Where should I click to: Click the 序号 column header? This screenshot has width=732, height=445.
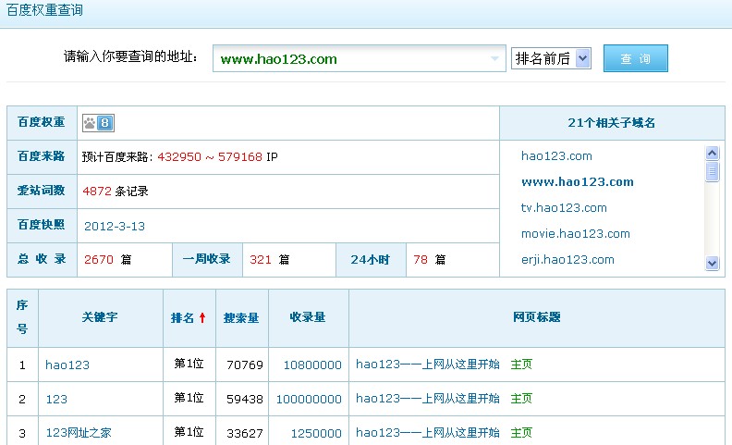coord(22,317)
